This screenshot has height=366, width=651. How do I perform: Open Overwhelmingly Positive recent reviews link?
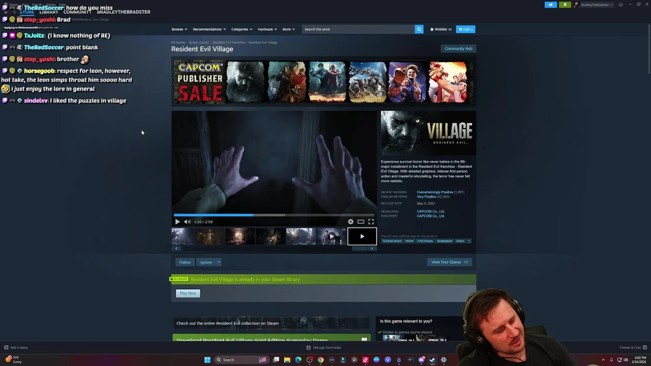pos(434,192)
